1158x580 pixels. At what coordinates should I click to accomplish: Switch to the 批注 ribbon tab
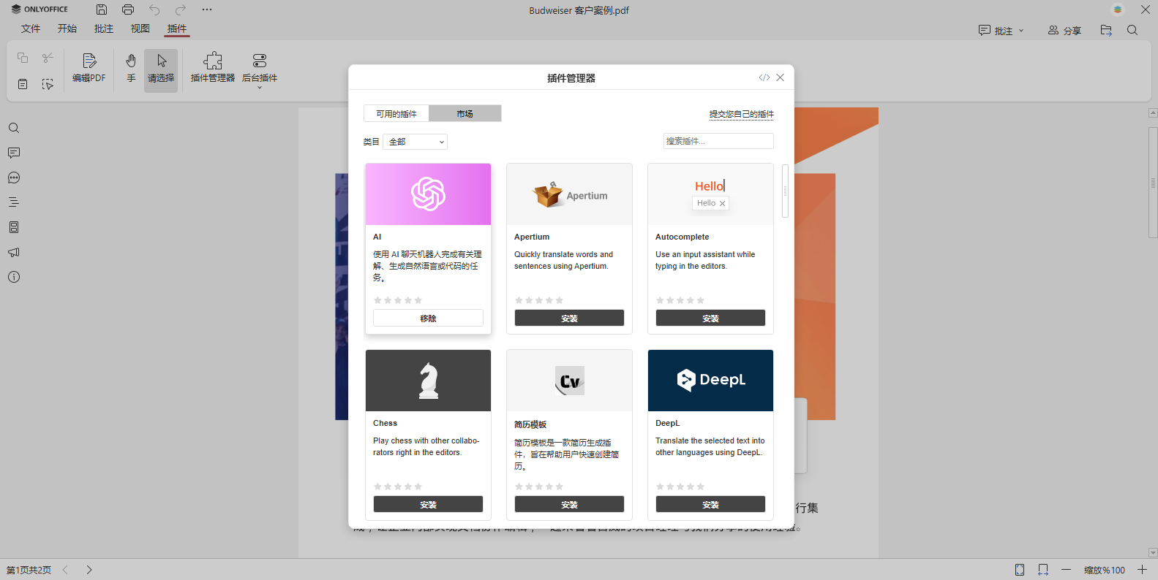[104, 28]
